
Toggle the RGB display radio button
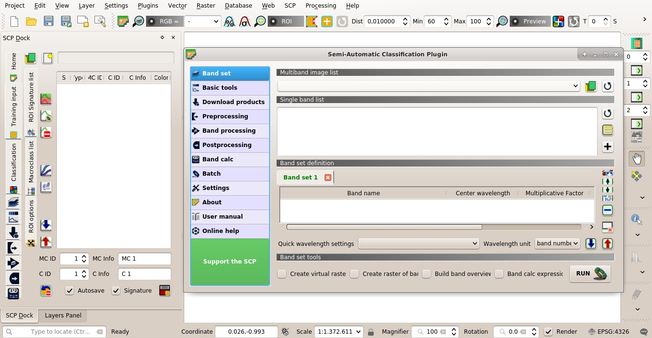pyautogui.click(x=152, y=21)
